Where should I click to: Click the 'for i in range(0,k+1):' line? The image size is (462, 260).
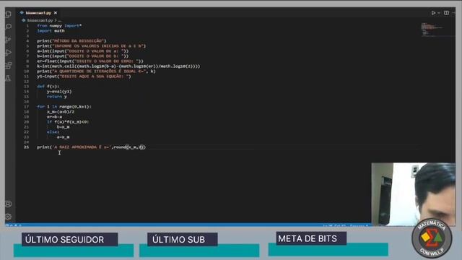coord(64,106)
